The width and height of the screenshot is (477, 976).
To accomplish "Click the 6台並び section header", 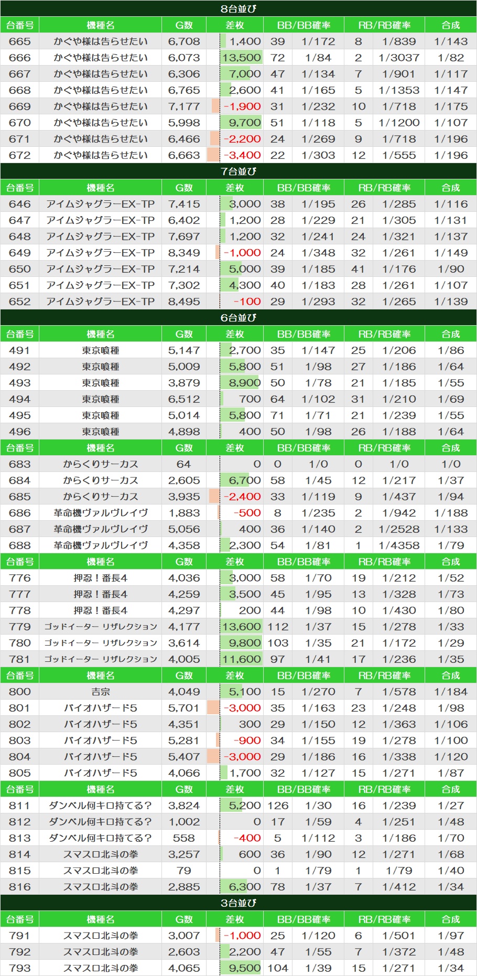I will [238, 317].
